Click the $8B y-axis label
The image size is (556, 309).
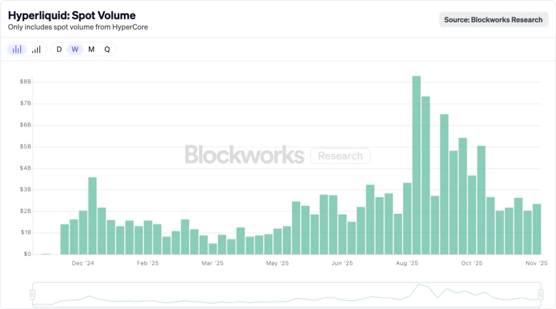click(x=26, y=82)
